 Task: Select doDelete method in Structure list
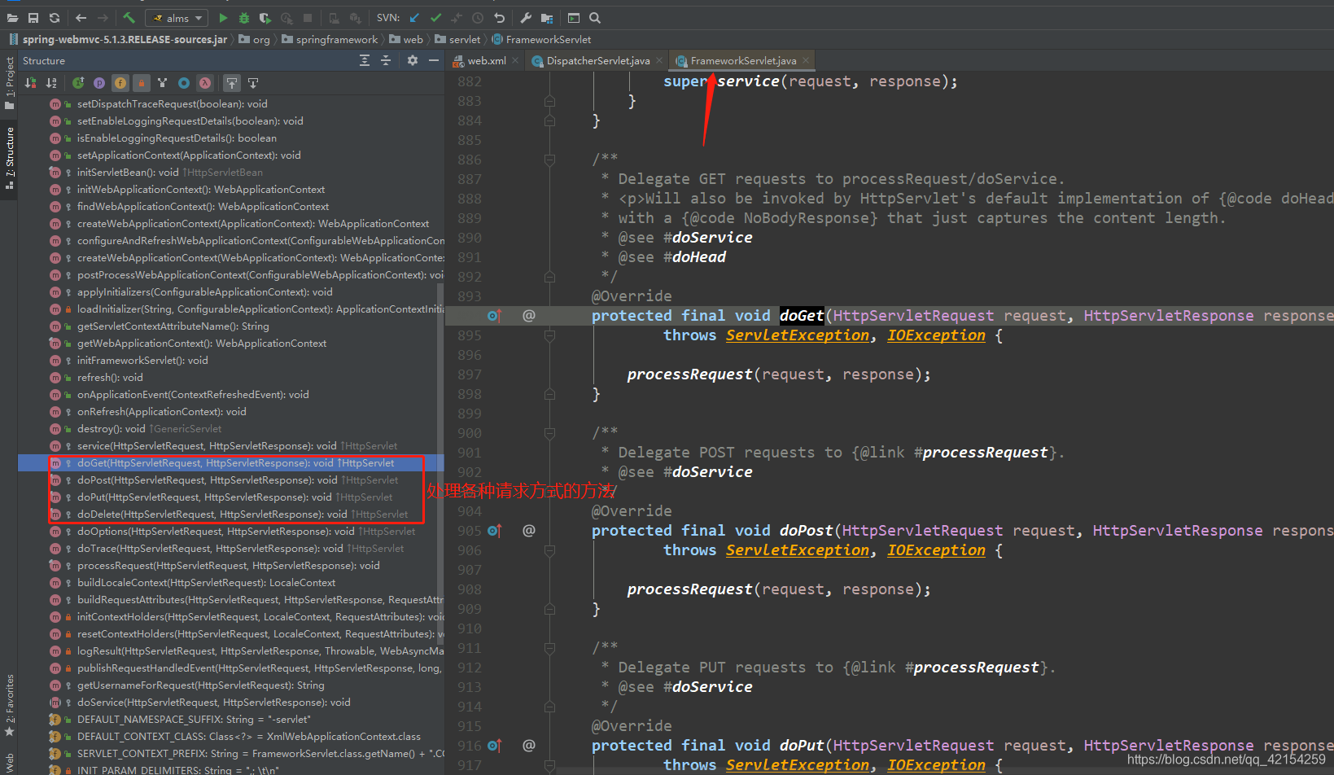231,514
